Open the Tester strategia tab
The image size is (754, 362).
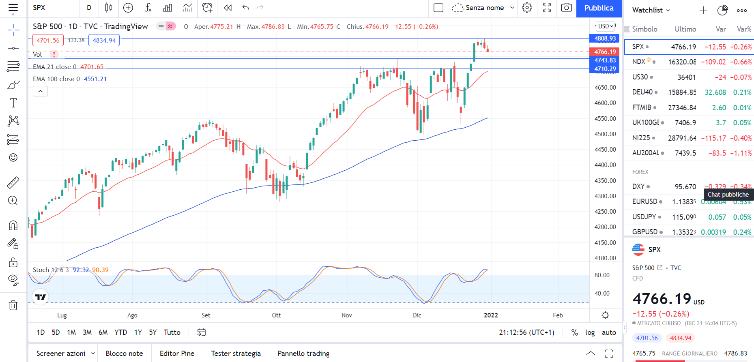tap(236, 353)
